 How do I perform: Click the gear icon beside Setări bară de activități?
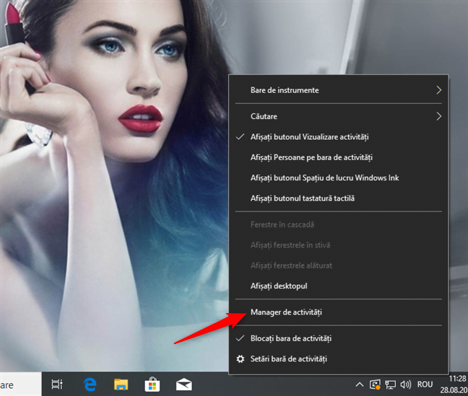point(240,358)
